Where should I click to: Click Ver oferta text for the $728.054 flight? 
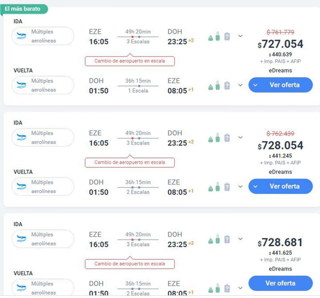(x=285, y=186)
